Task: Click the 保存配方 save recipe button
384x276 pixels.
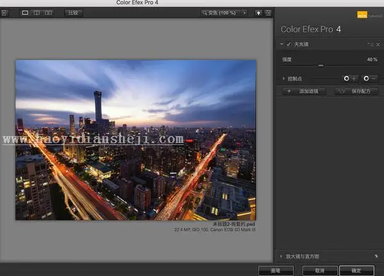Action: point(356,91)
